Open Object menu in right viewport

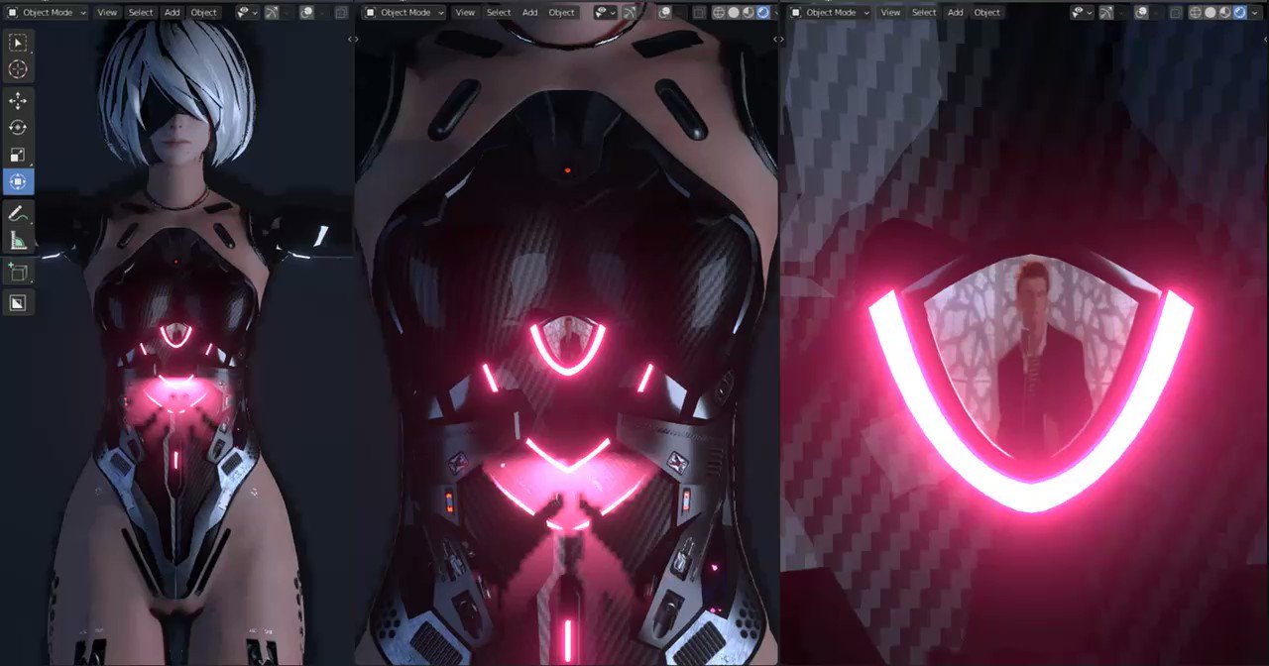pos(987,12)
